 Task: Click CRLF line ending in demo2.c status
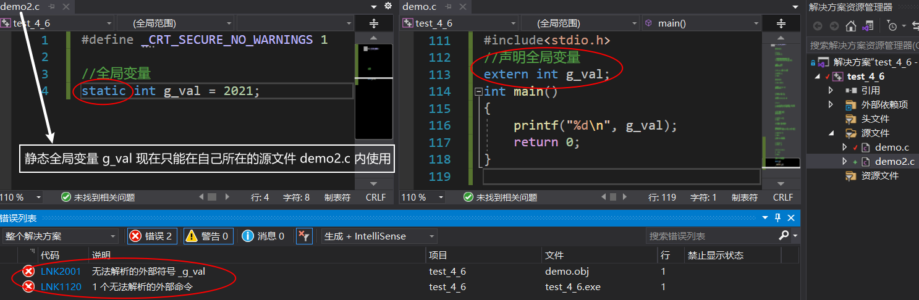(x=376, y=198)
